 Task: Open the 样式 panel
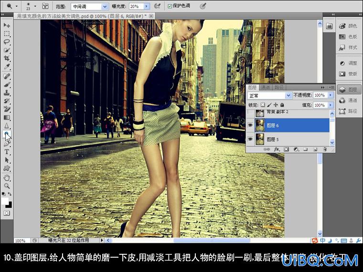348,47
